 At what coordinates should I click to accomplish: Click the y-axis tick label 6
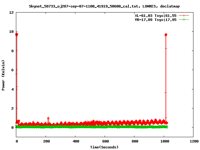point(12,70)
